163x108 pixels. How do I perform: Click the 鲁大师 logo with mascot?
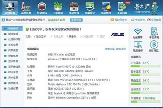pos(146,8)
